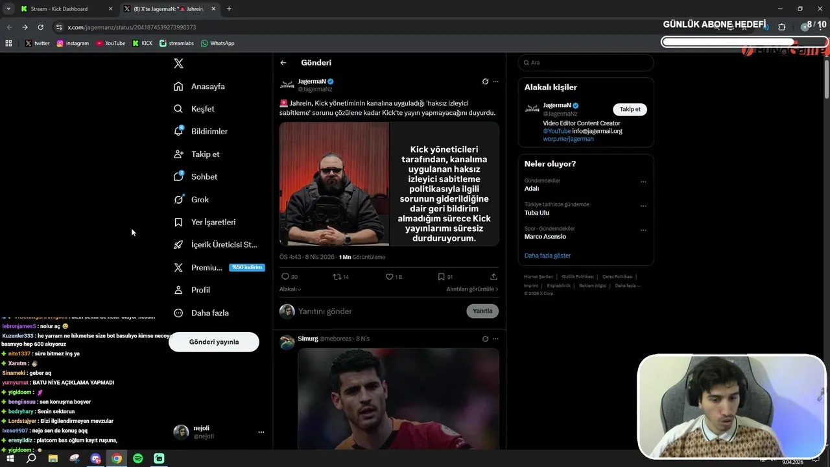
Task: Open Adalı trending topic
Action: click(x=532, y=189)
